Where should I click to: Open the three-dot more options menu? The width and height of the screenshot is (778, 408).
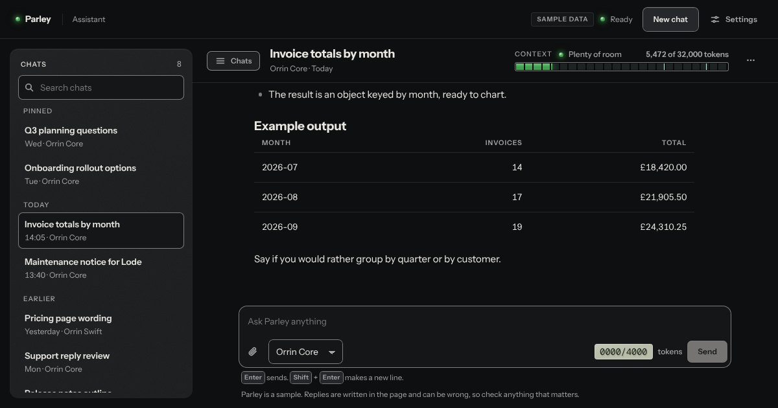(x=751, y=60)
